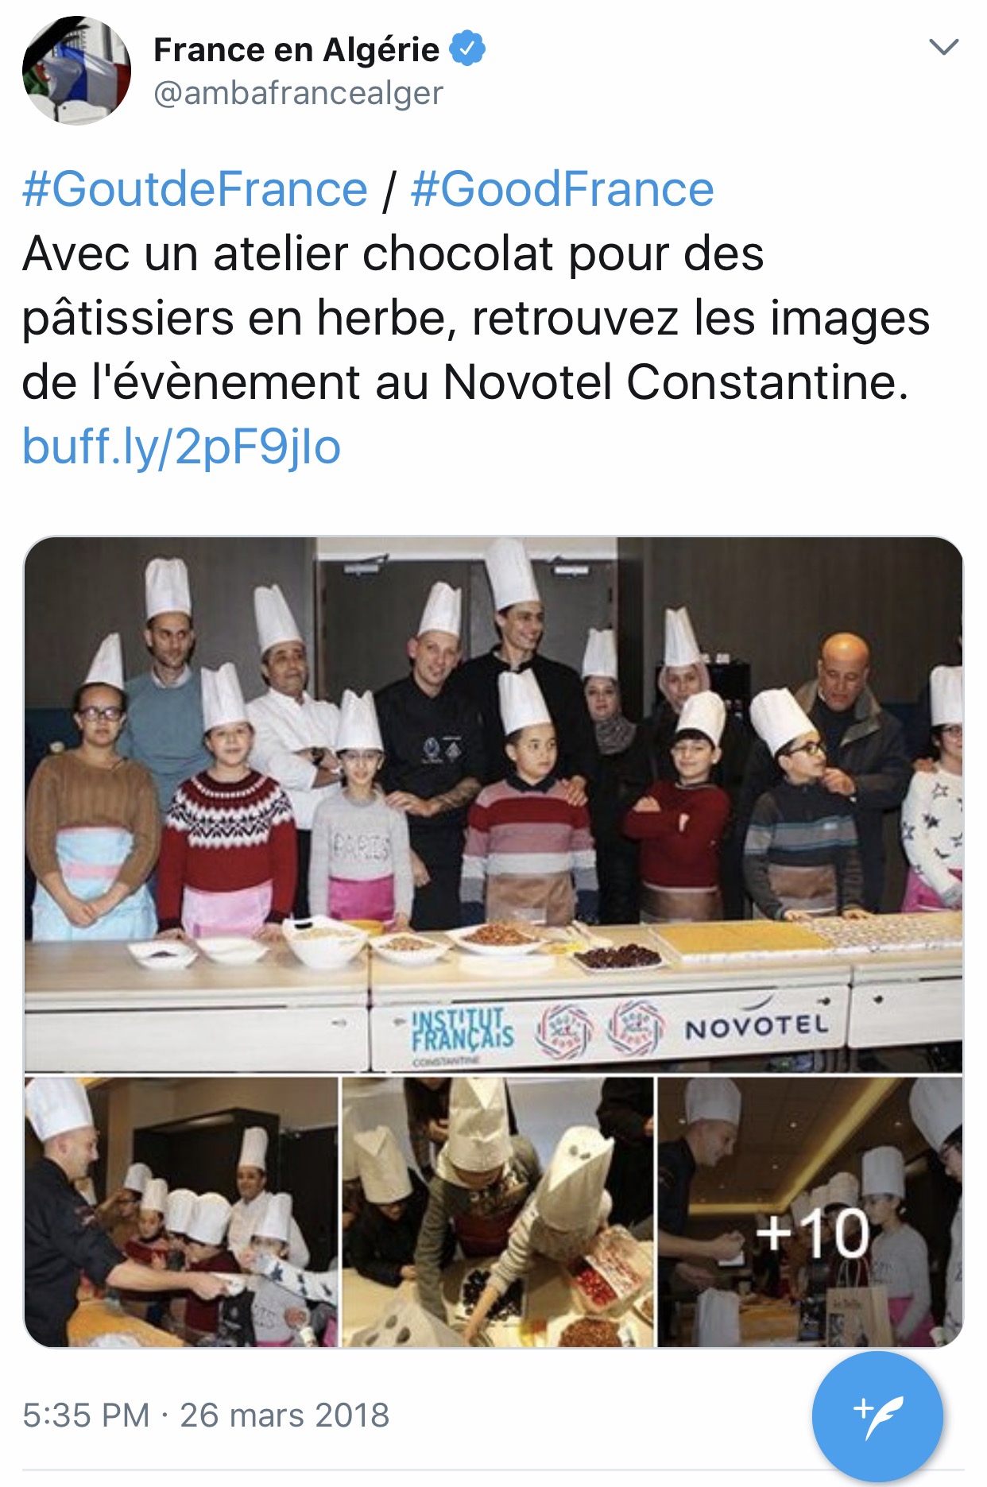Tap the 26 mars 2018 date
This screenshot has width=987, height=1487.
point(284,1415)
